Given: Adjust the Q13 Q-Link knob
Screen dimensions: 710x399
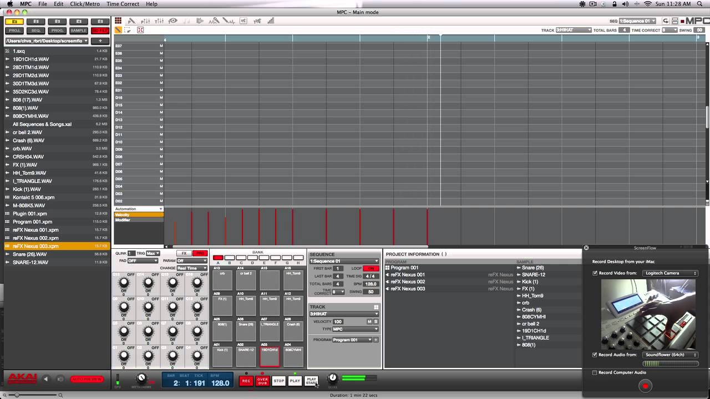Looking at the screenshot, I should (124, 283).
